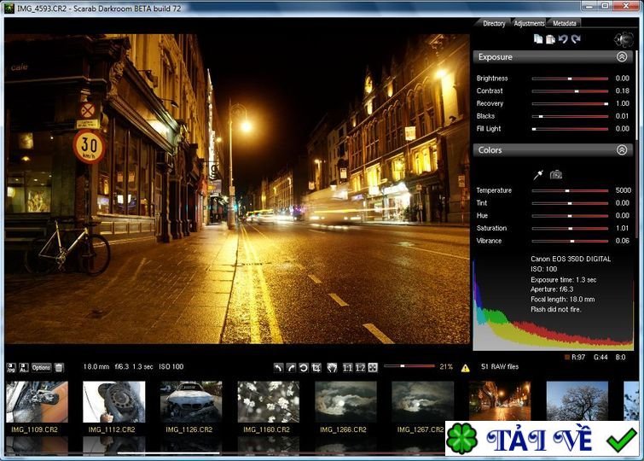The width and height of the screenshot is (644, 461).
Task: Collapse the Exposure panel
Action: [622, 56]
